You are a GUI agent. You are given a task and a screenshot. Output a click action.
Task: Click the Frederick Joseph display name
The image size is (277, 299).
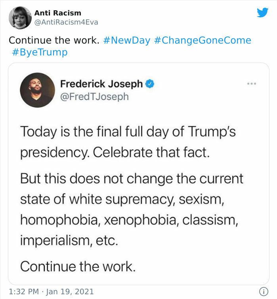click(101, 84)
